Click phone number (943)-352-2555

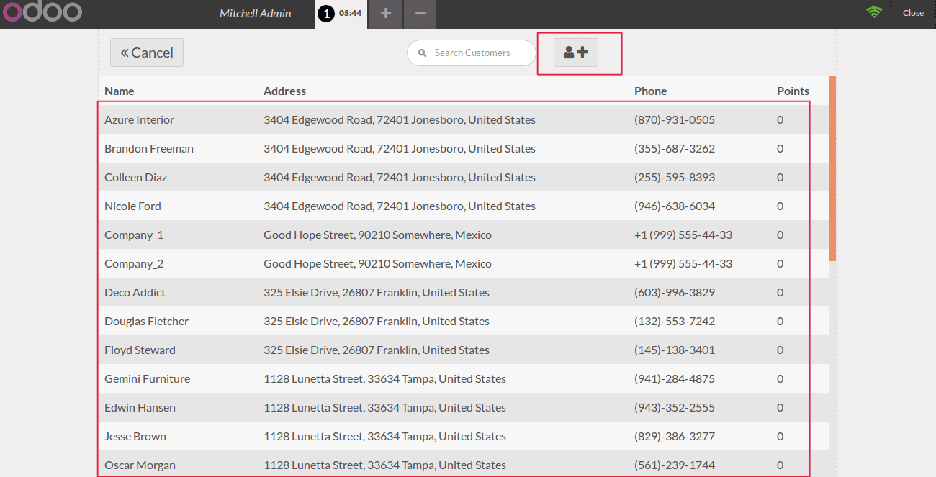click(675, 407)
